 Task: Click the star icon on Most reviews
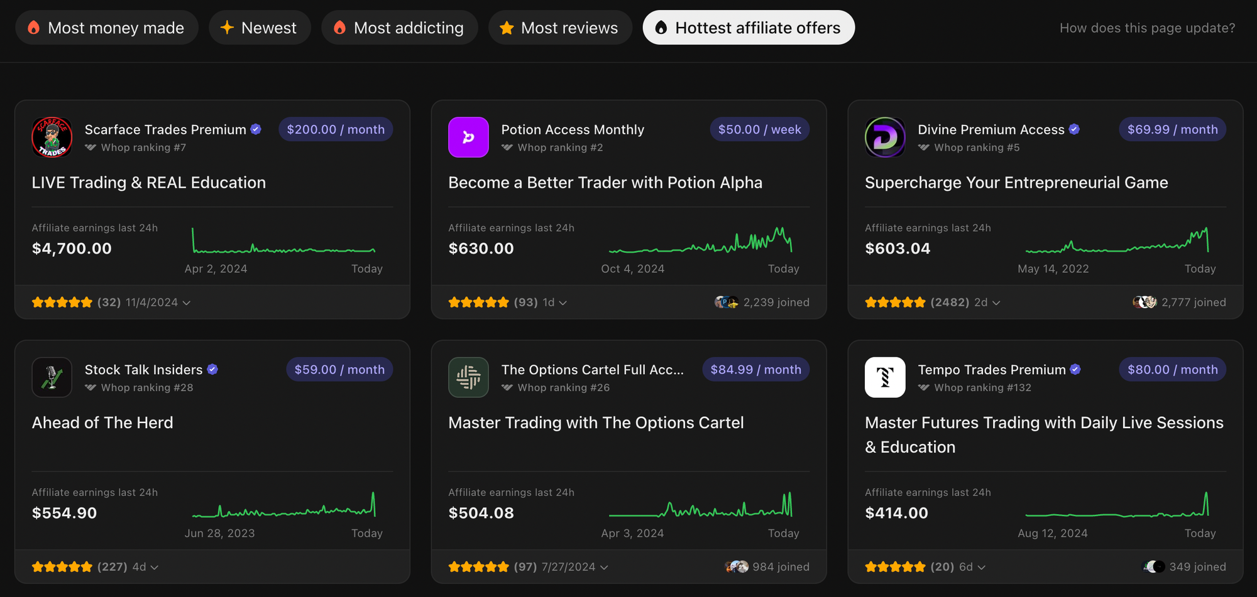pos(507,28)
